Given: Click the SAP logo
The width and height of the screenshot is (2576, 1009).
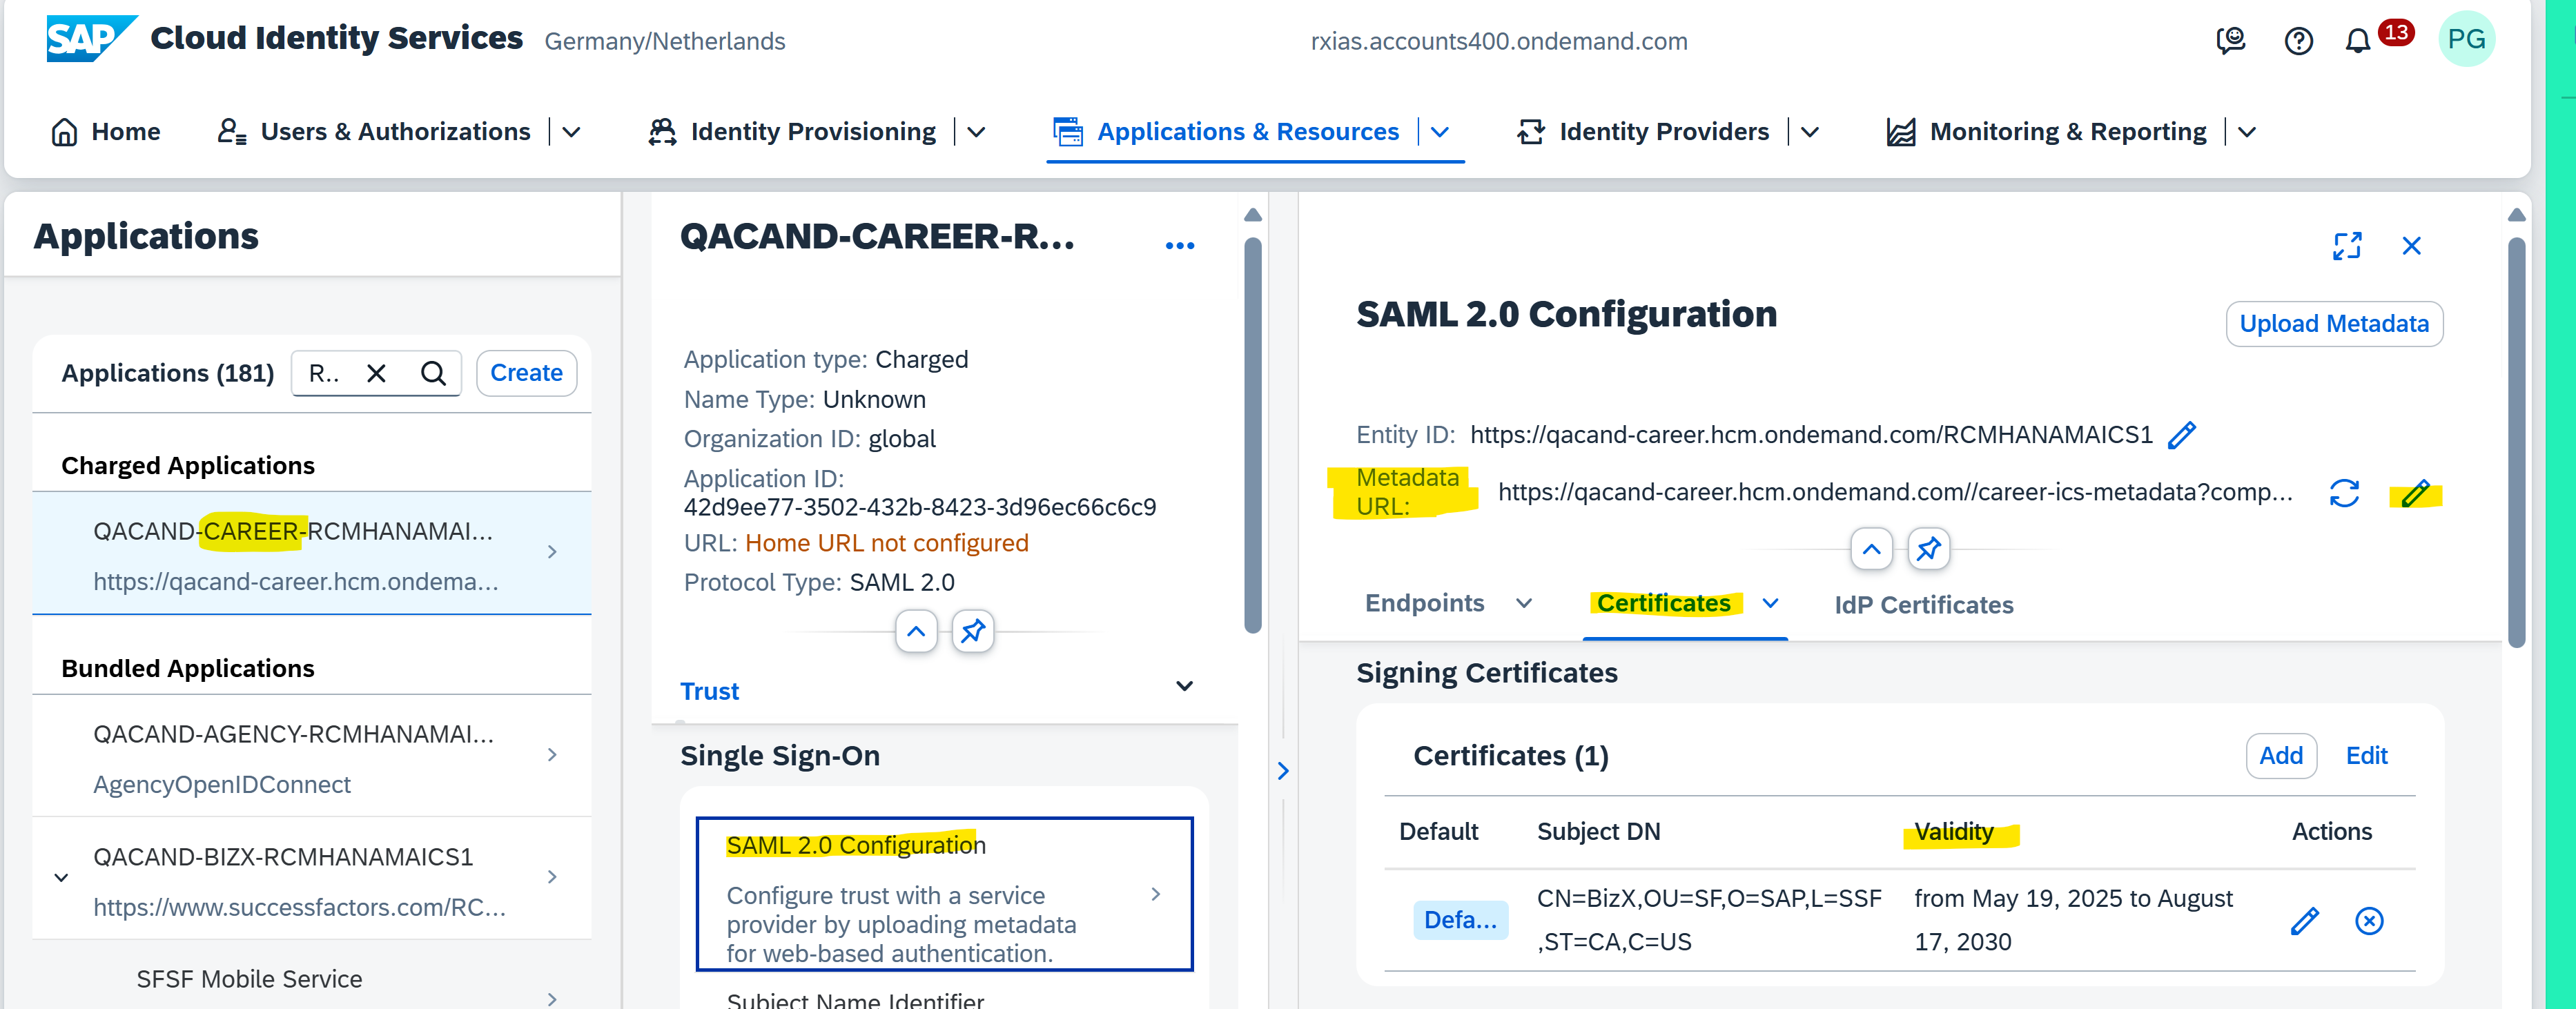Looking at the screenshot, I should click(x=91, y=39).
